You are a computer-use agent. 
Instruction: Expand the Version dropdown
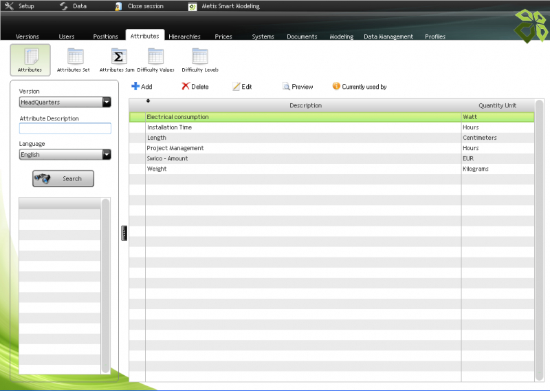(x=107, y=103)
